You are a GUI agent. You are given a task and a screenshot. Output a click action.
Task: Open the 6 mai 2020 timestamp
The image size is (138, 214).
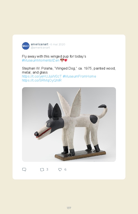click(x=58, y=44)
